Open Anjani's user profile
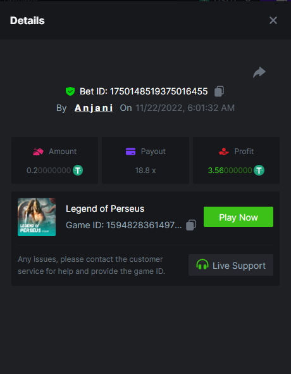Screen dimensions: 291x374 point(94,108)
